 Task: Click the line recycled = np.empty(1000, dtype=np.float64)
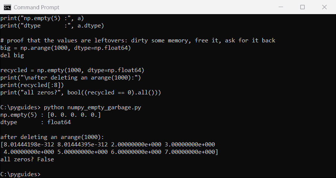72,70
